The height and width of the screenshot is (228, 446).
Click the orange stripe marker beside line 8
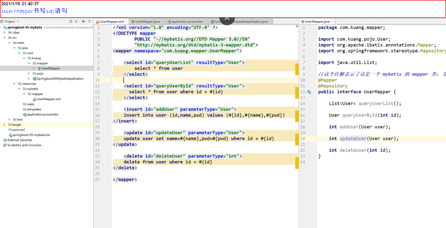(297, 69)
